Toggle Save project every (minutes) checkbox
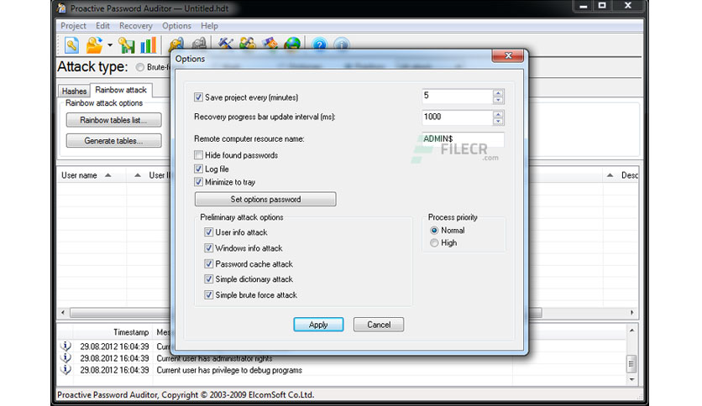 [198, 97]
